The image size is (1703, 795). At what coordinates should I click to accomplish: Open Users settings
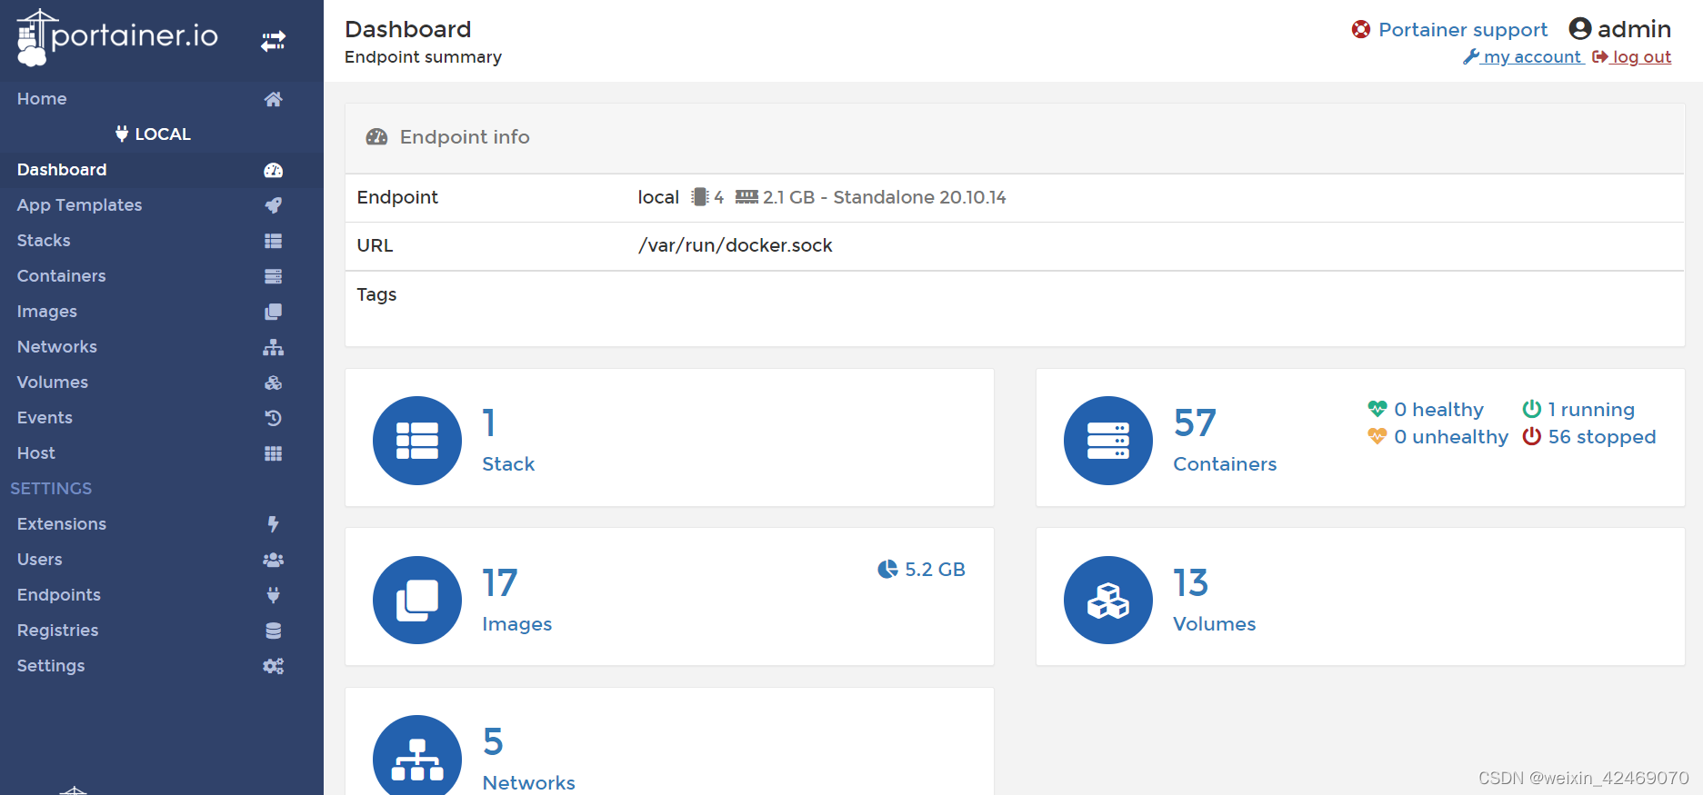(39, 559)
